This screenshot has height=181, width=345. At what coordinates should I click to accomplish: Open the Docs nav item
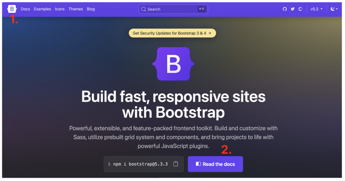point(25,9)
